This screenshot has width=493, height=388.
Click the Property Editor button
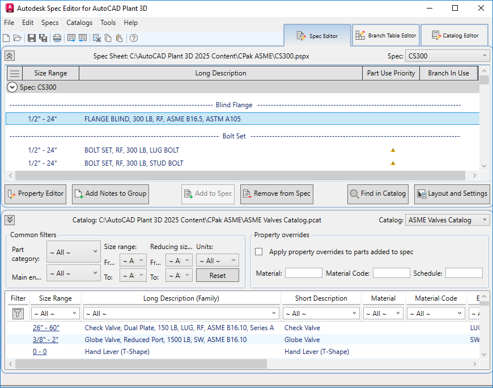coord(36,194)
